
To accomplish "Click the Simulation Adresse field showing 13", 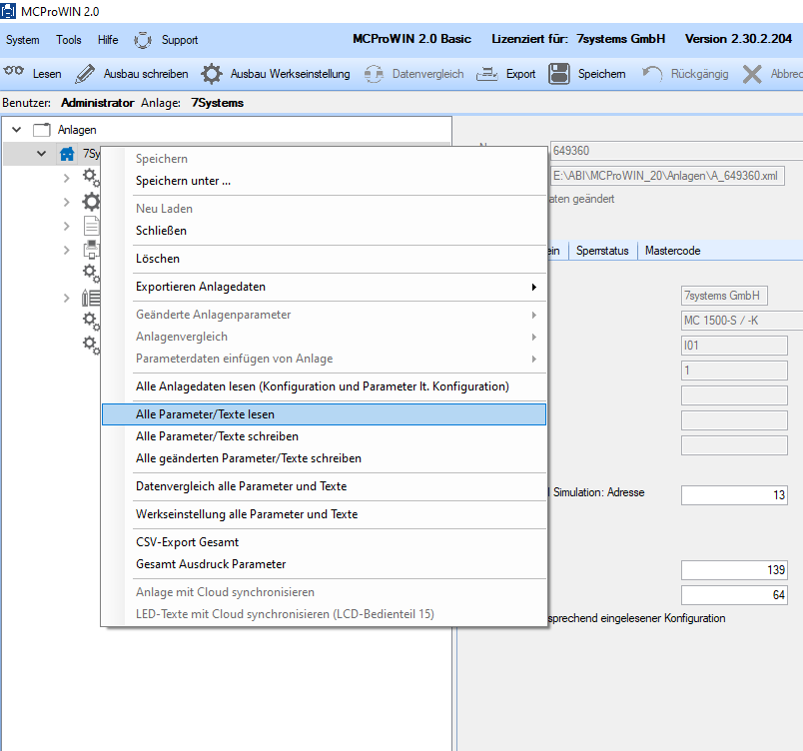I will pyautogui.click(x=734, y=495).
